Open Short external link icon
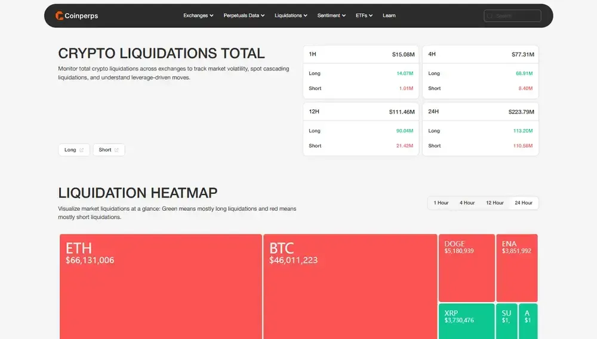This screenshot has height=339, width=597. (116, 150)
